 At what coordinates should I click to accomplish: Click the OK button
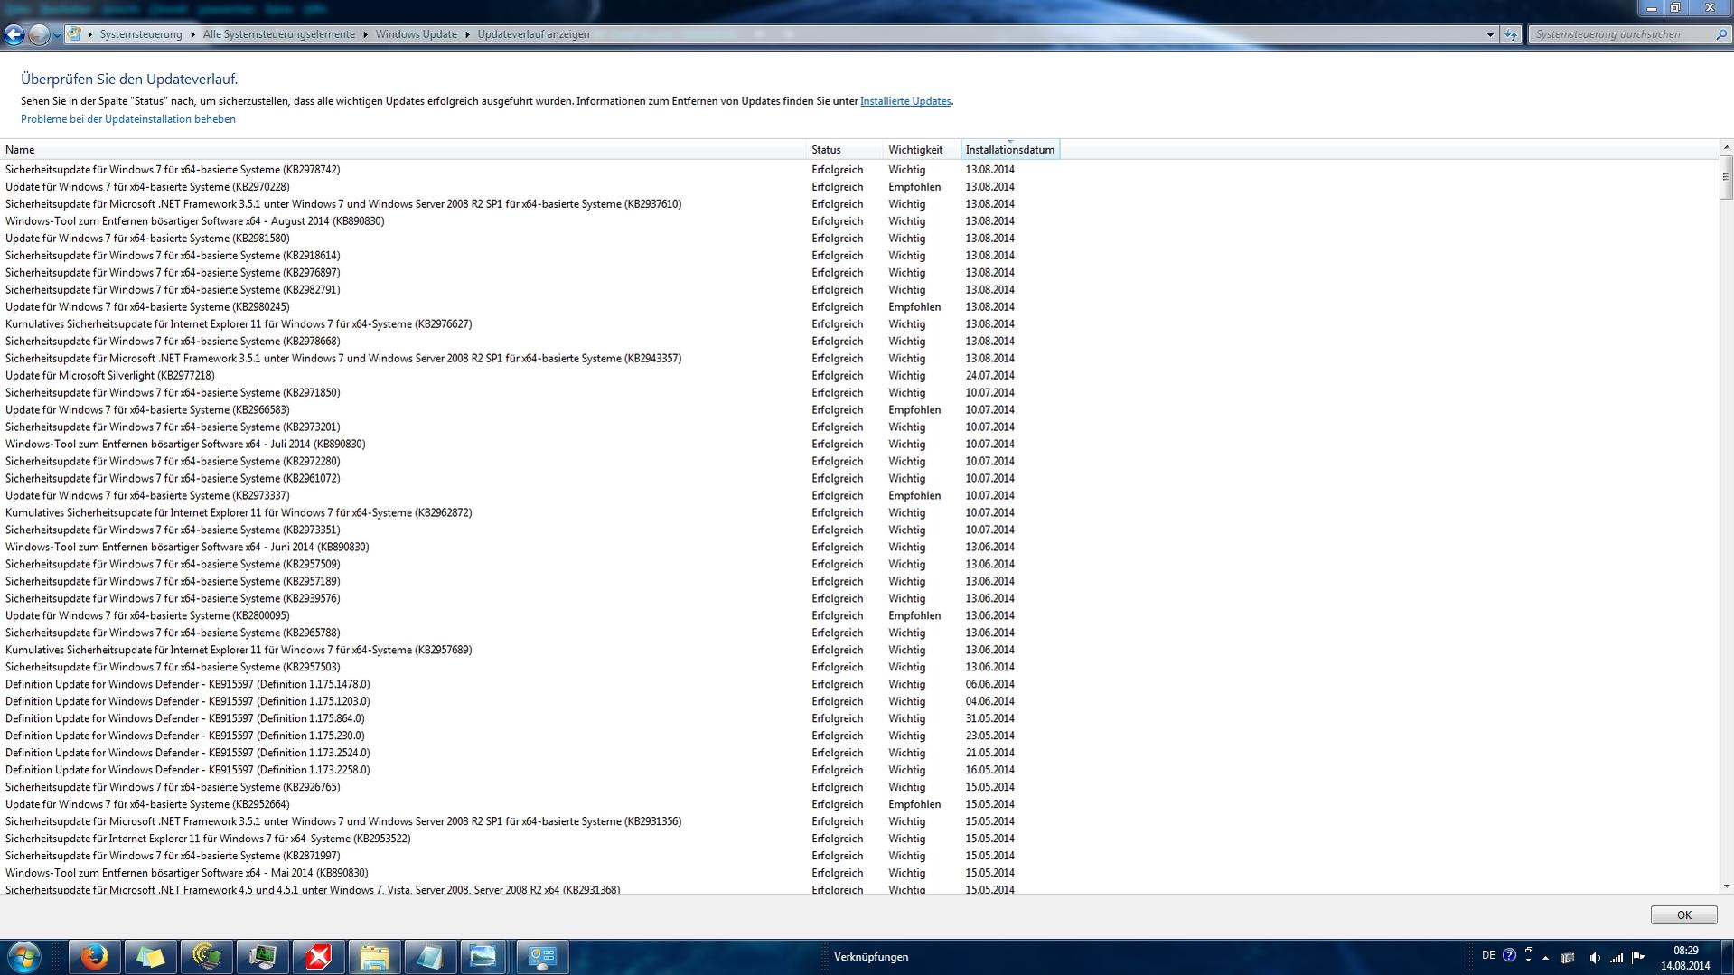[1683, 915]
